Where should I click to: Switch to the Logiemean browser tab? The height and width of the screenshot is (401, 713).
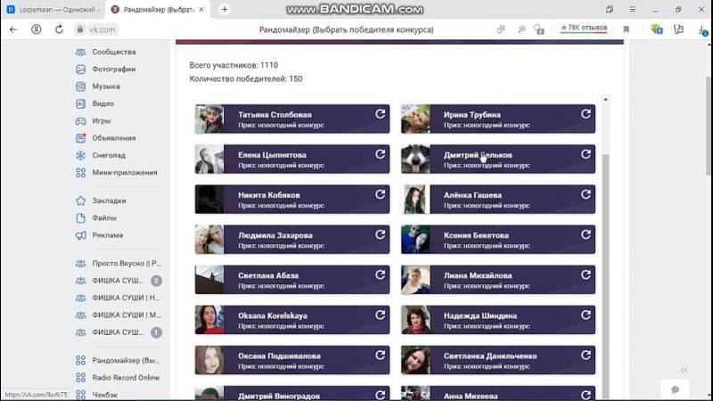53,10
